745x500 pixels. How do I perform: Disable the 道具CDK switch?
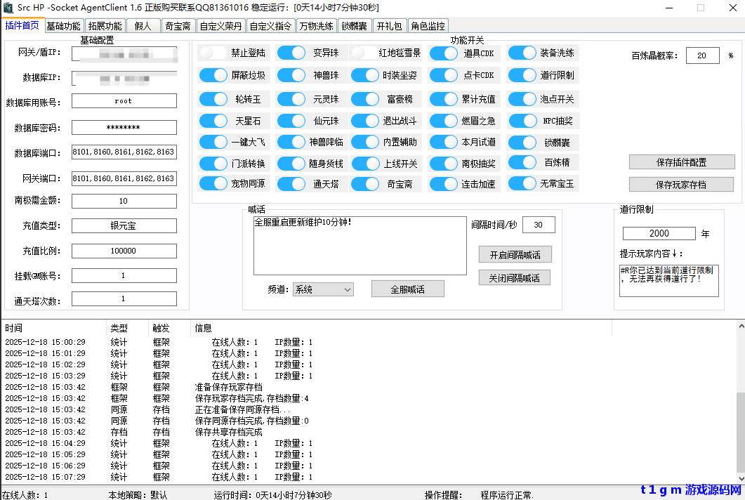point(444,52)
